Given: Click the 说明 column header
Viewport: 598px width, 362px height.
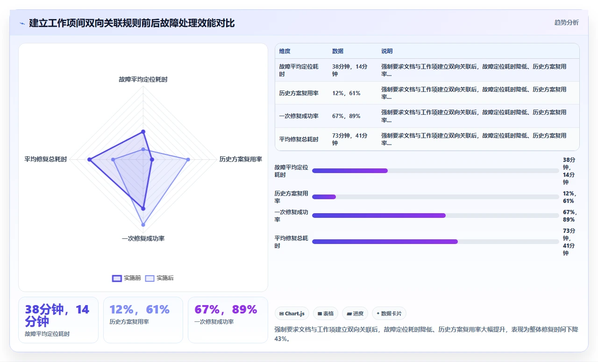Looking at the screenshot, I should pos(387,51).
